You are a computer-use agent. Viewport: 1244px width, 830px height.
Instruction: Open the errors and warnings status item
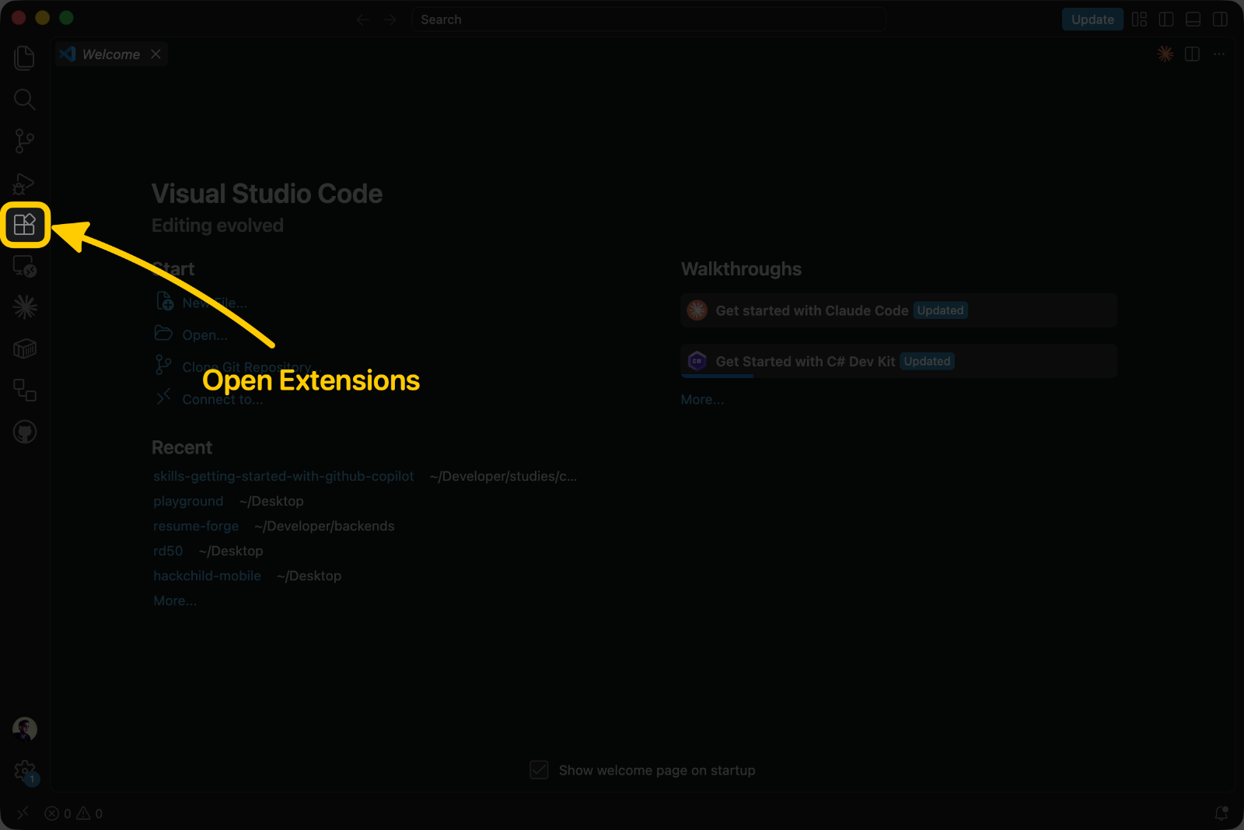point(73,814)
